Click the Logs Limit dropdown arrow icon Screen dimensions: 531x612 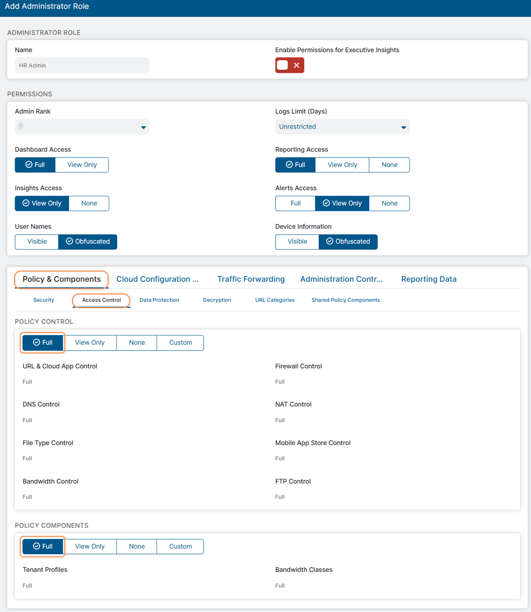click(x=403, y=127)
